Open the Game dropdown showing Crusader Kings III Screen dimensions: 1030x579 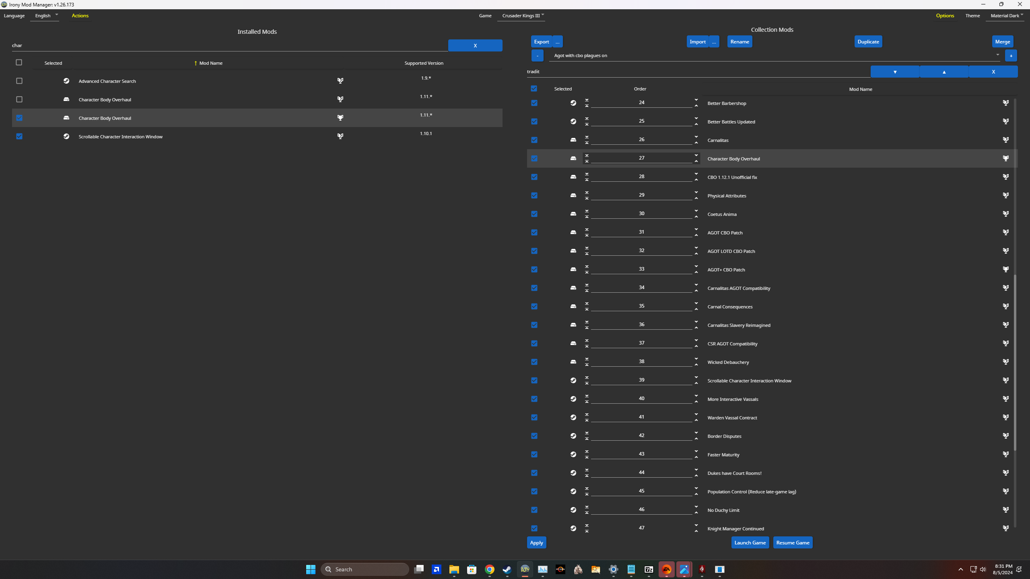coord(521,16)
